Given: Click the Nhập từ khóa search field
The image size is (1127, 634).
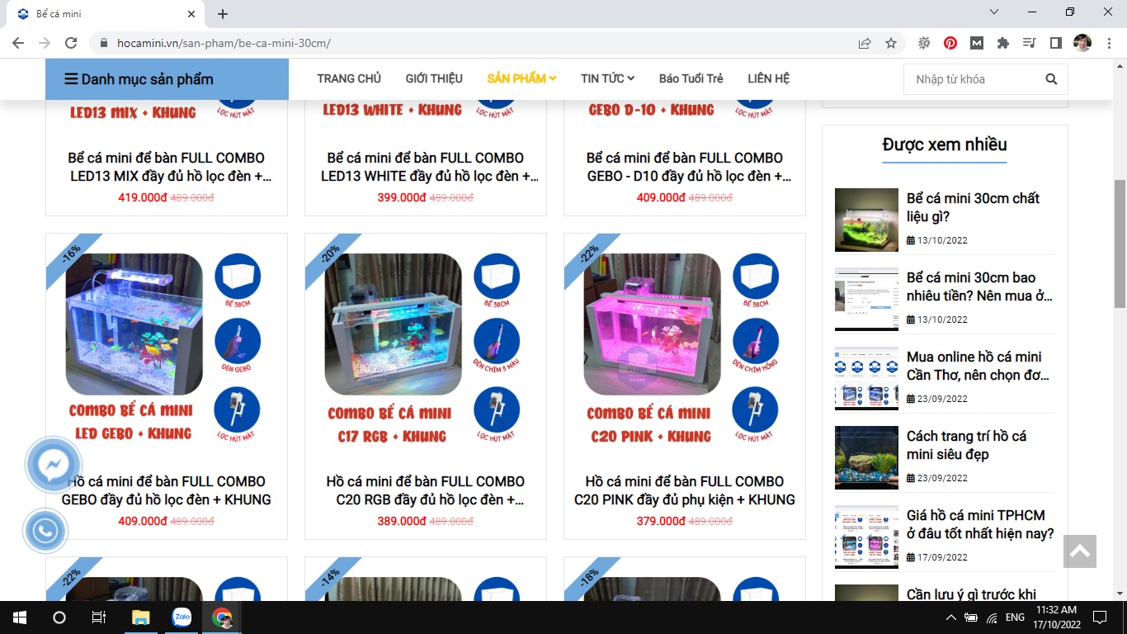Looking at the screenshot, I should click(x=974, y=79).
